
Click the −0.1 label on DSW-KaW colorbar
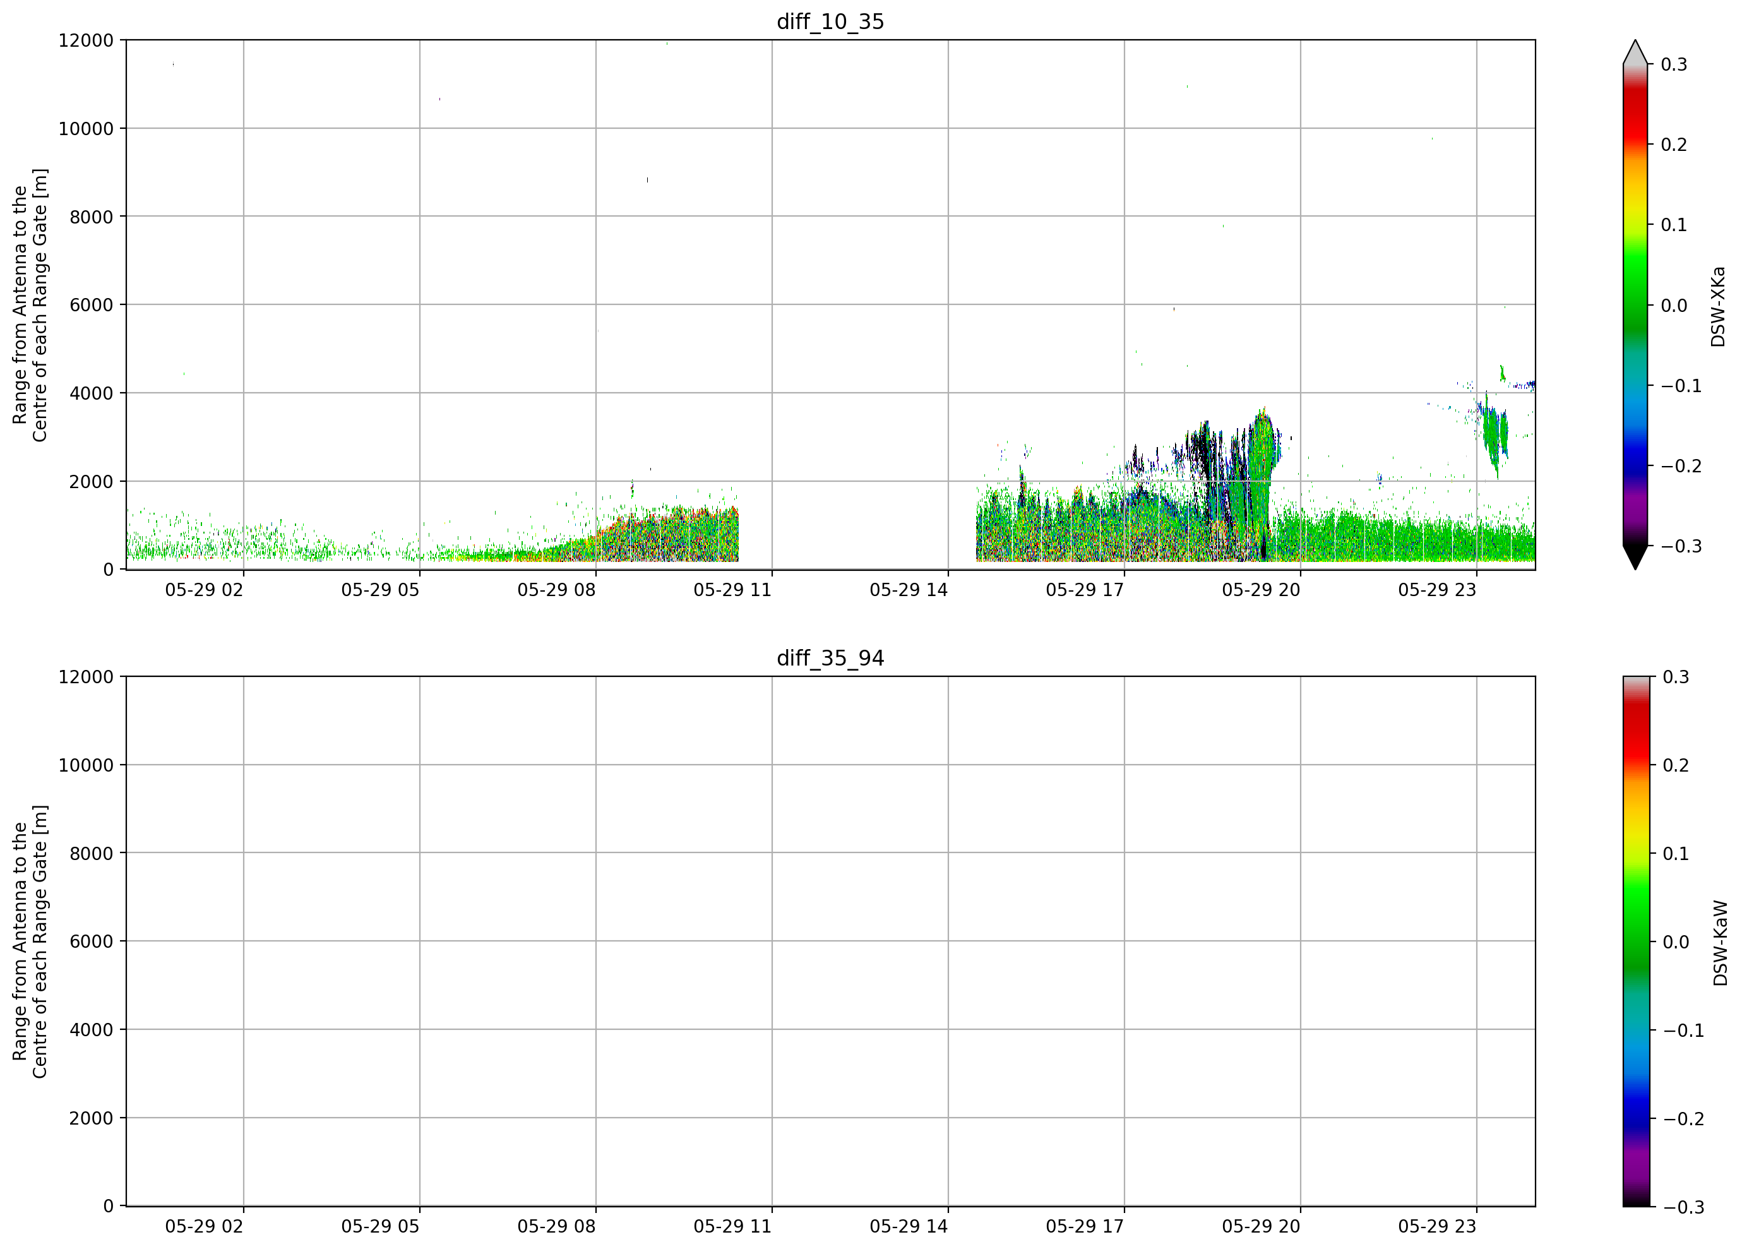pos(1684,1030)
